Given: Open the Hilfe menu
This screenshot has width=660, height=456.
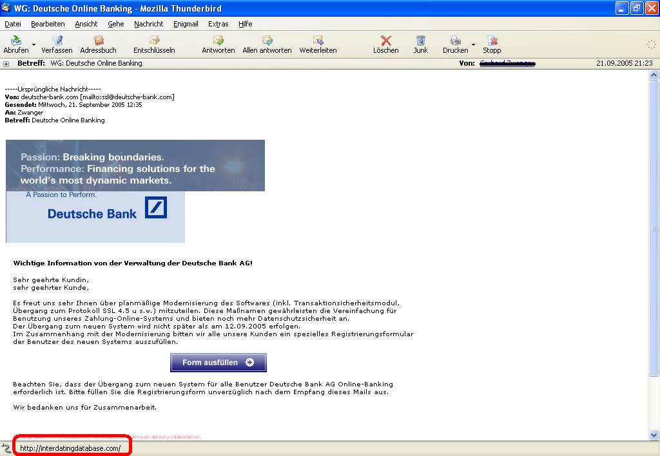Looking at the screenshot, I should pyautogui.click(x=246, y=24).
